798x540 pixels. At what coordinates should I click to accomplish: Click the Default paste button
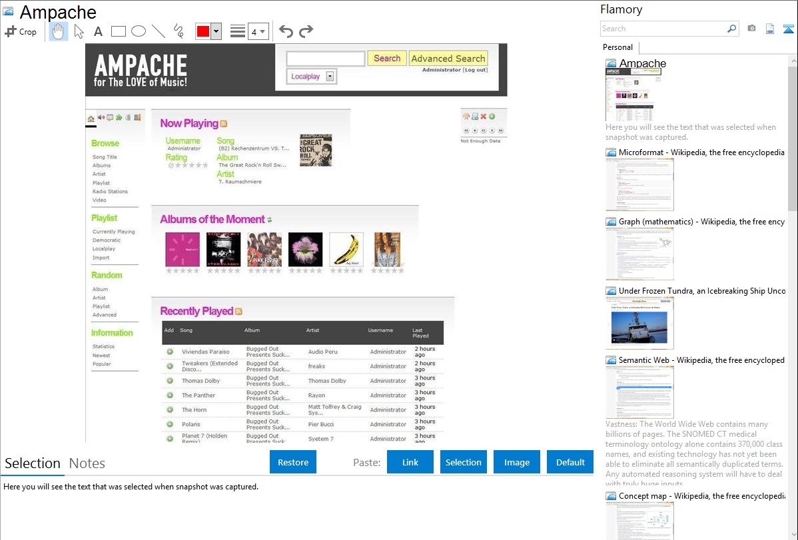570,462
